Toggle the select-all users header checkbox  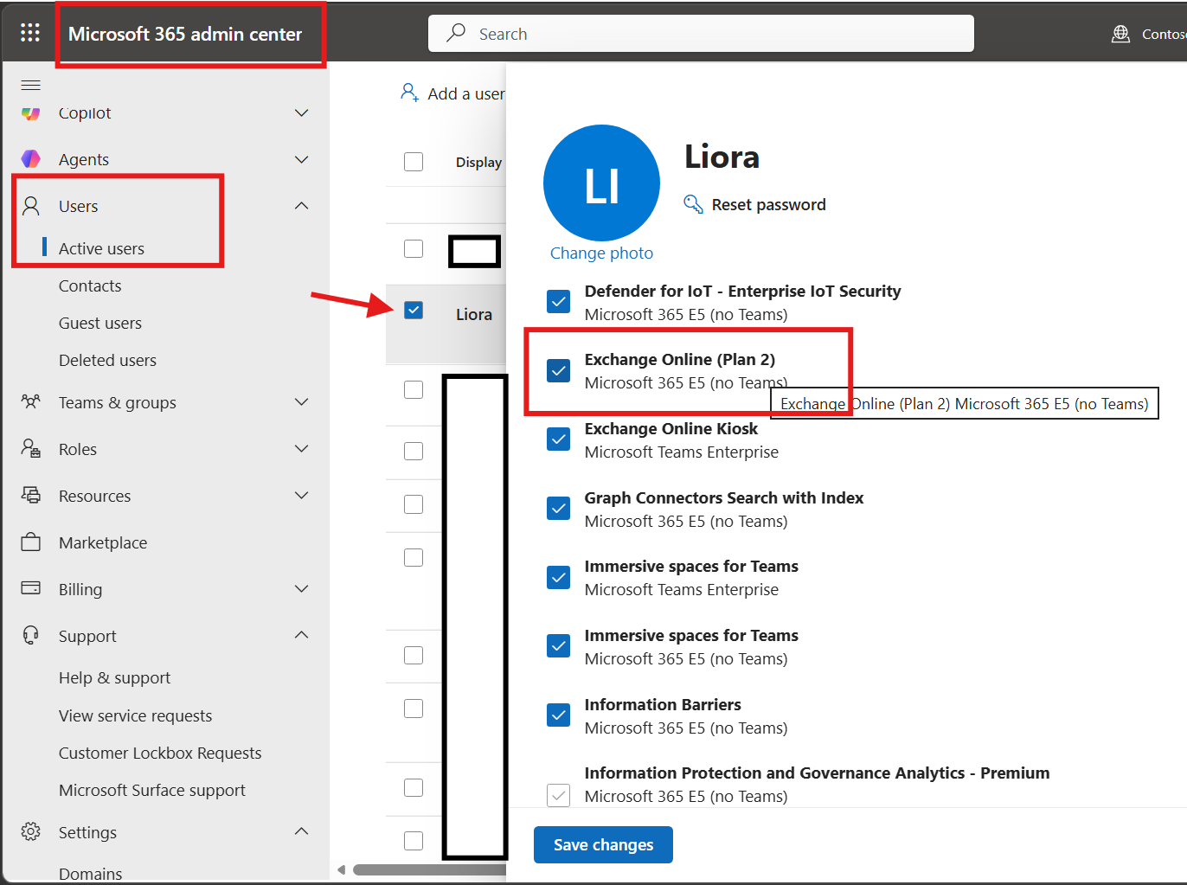pyautogui.click(x=414, y=162)
